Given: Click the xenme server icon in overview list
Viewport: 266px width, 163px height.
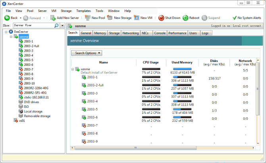Looking at the screenshot, I should click(x=77, y=69).
